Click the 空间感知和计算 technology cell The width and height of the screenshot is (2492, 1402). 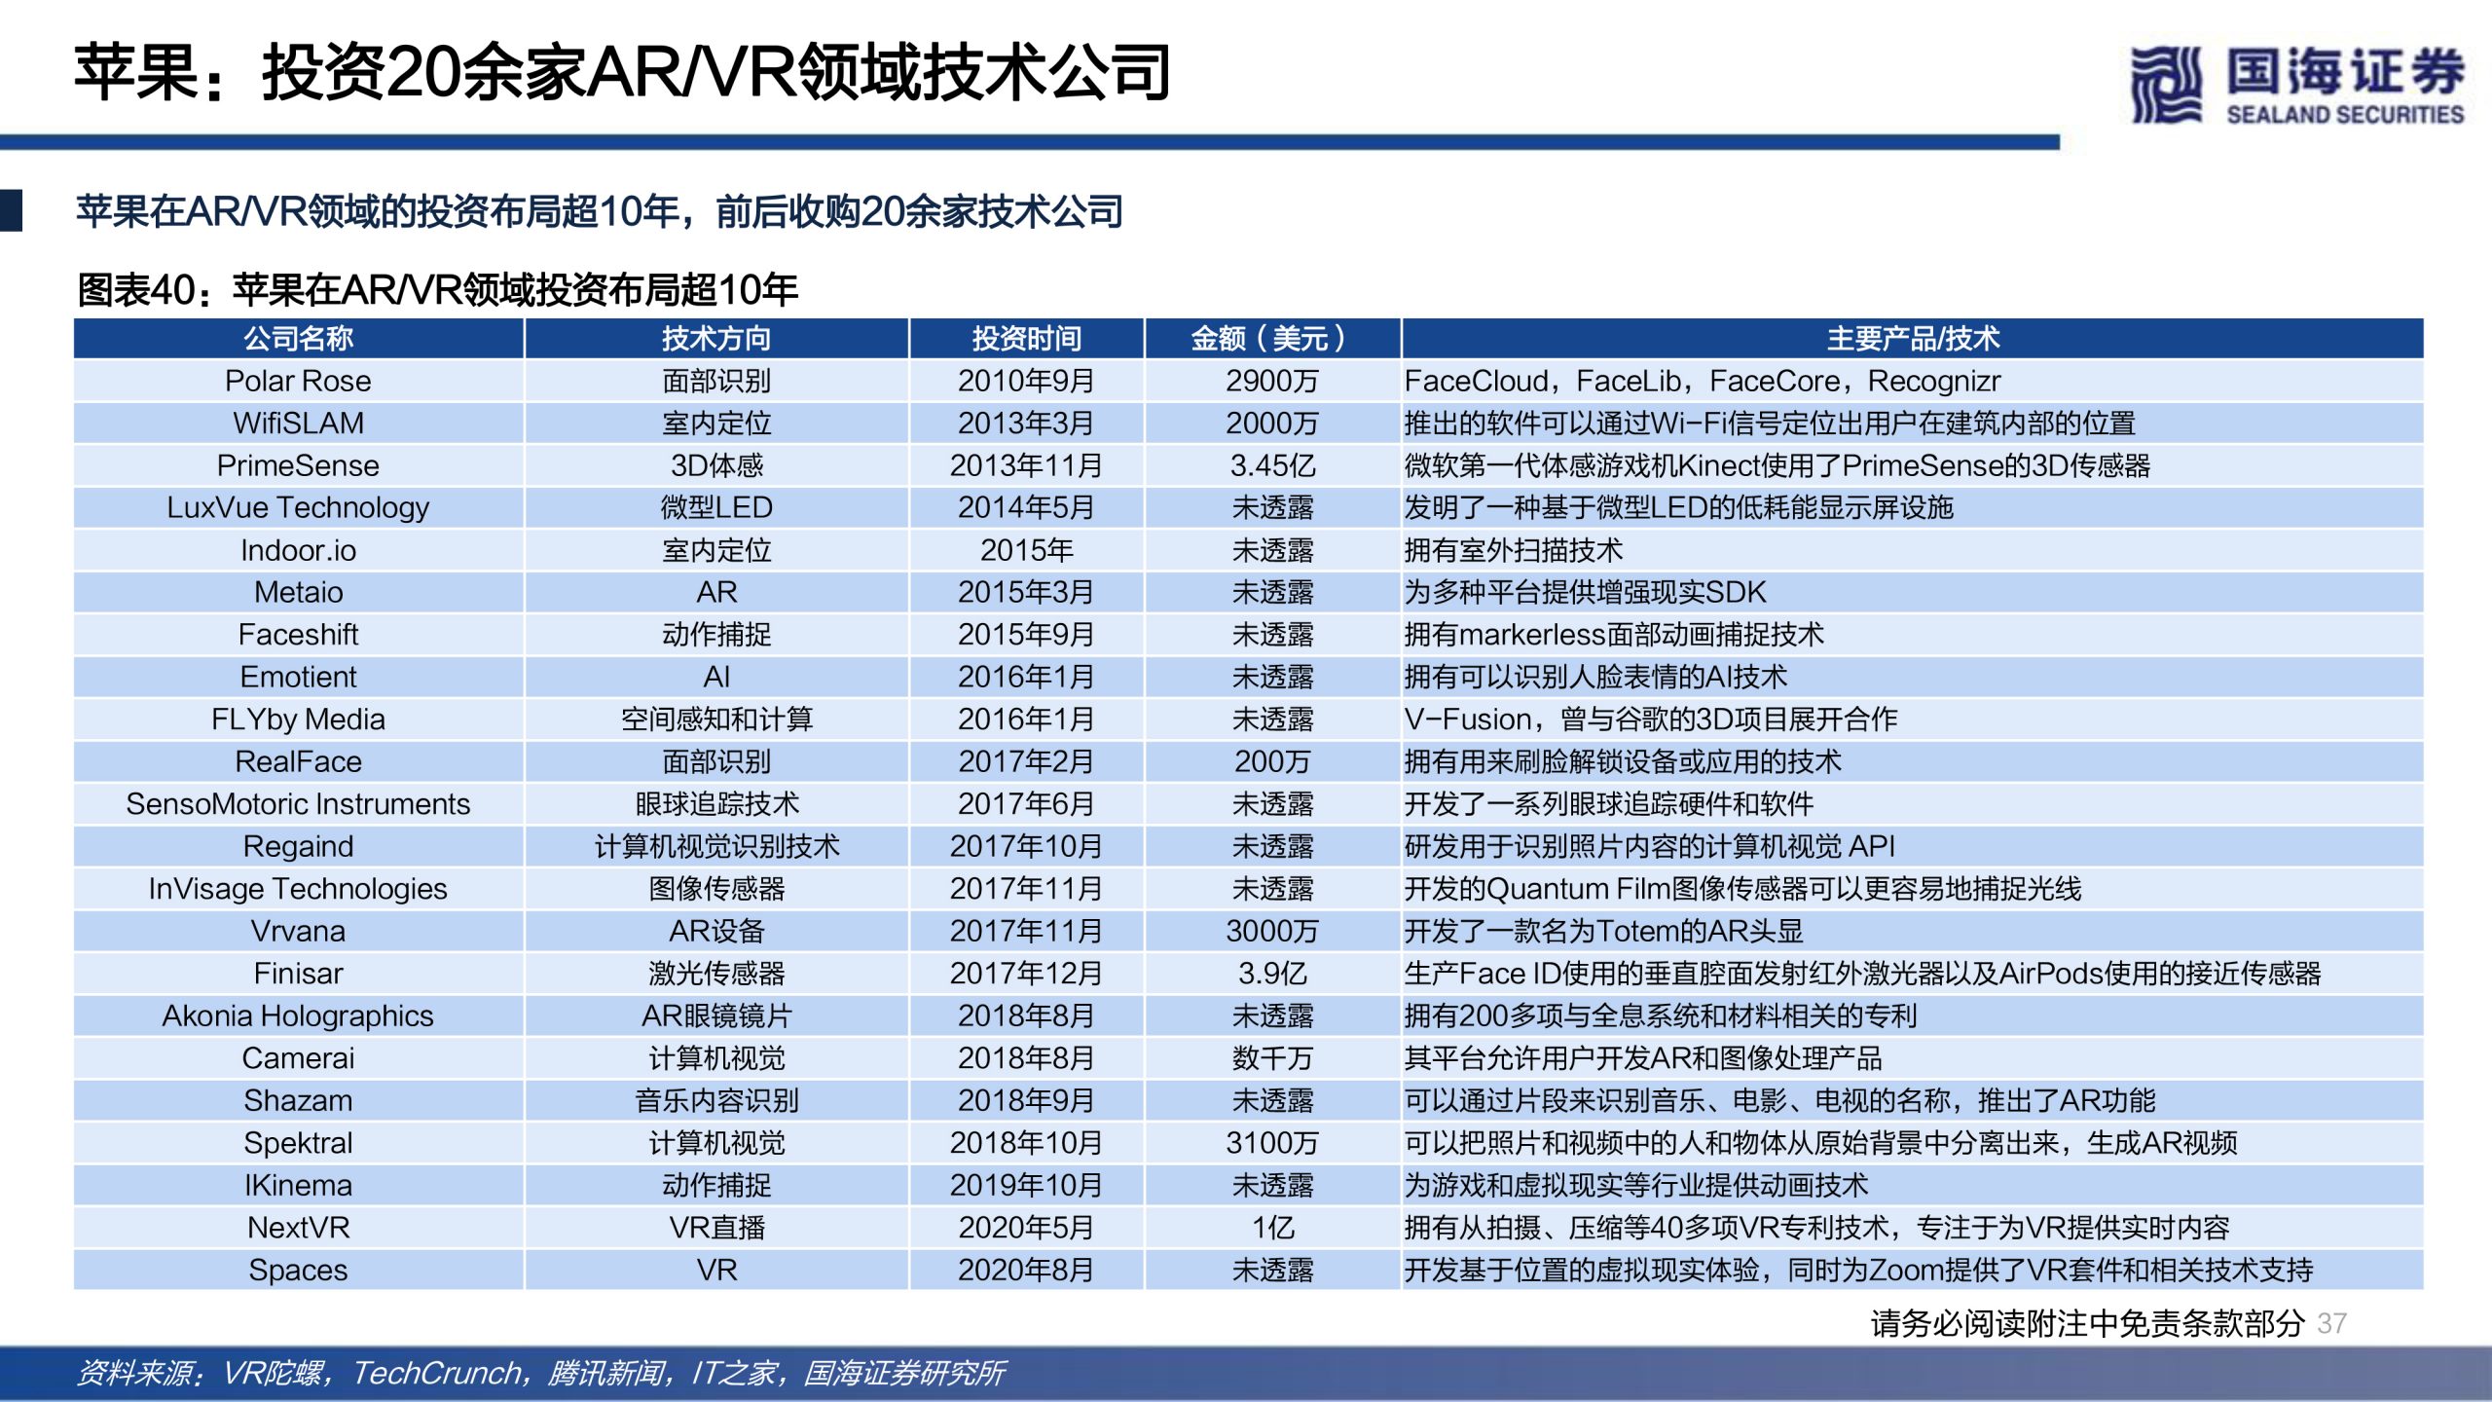point(716,719)
